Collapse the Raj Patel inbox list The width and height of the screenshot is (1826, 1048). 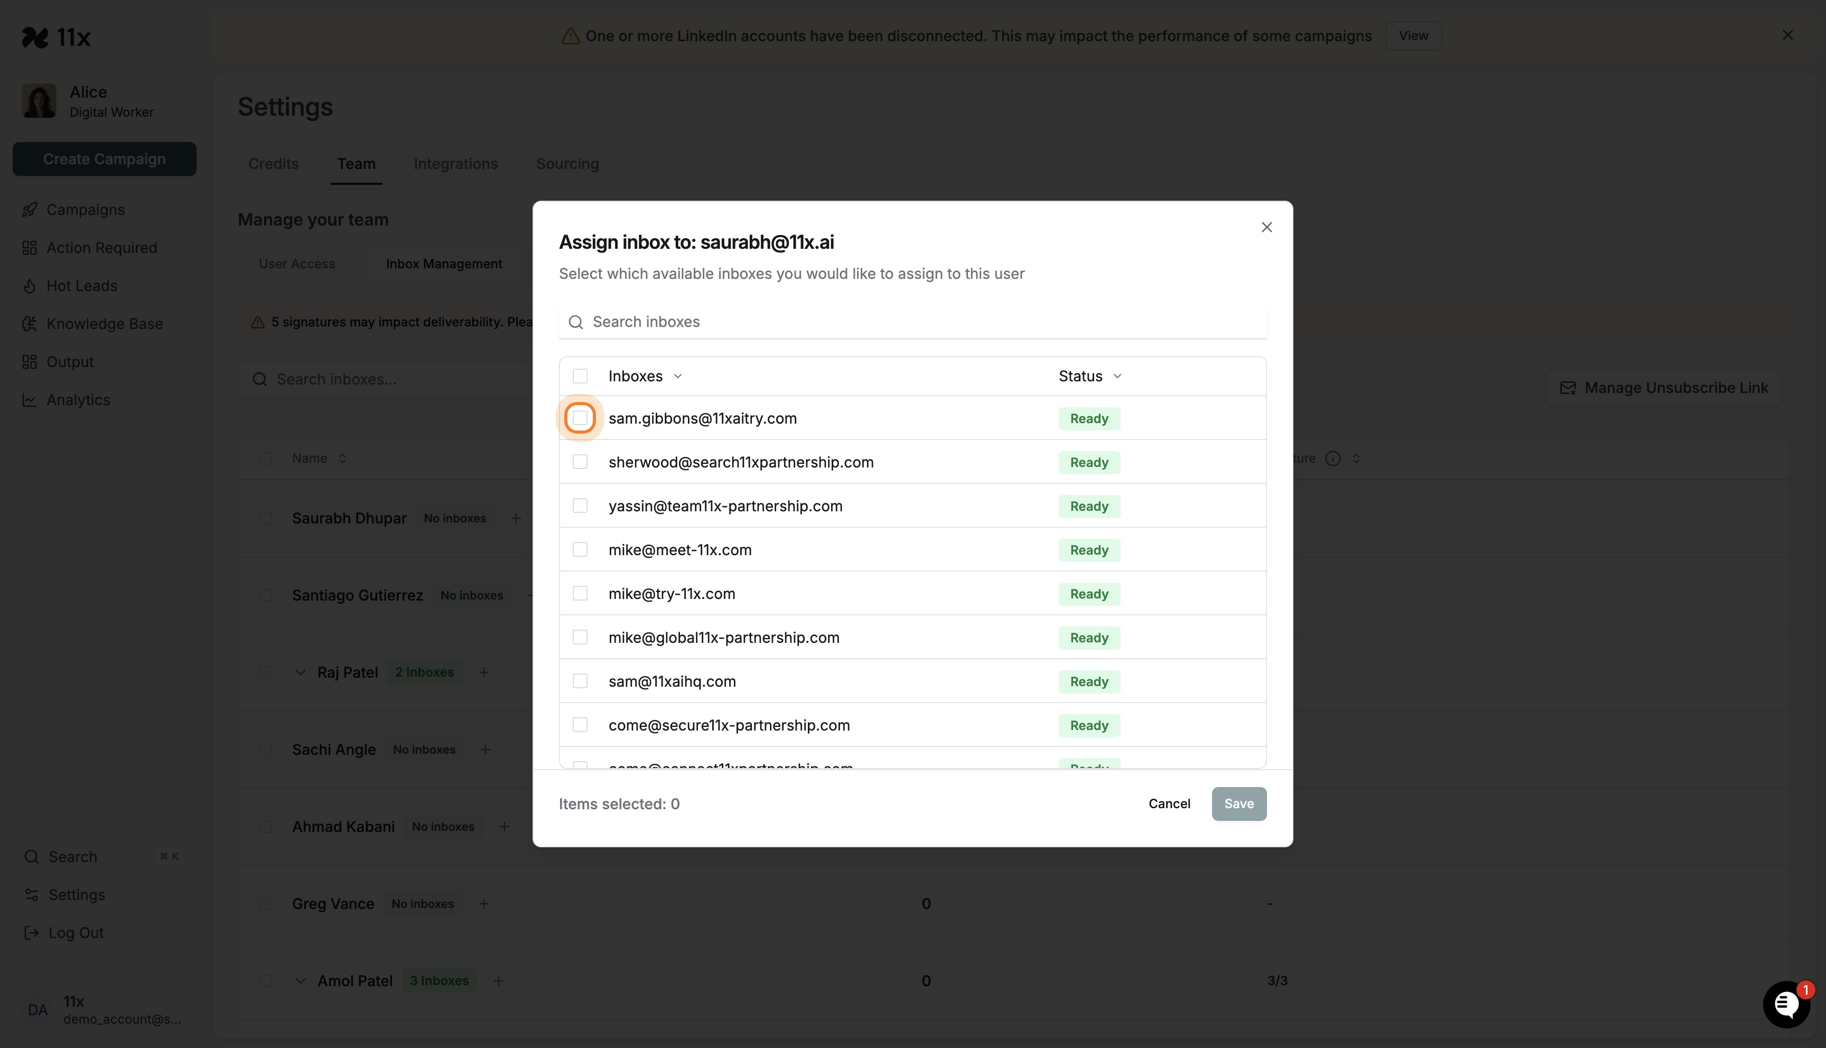coord(300,672)
